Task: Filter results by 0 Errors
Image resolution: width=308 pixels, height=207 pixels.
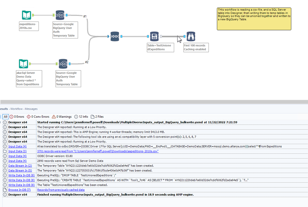Action: [17, 117]
